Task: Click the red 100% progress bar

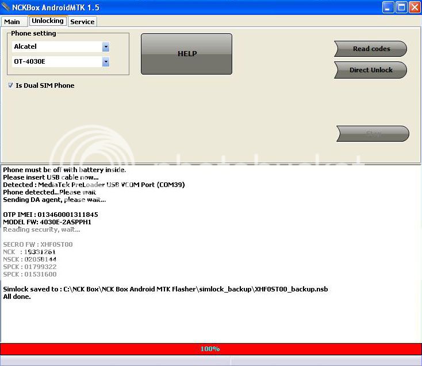Action: (210, 349)
